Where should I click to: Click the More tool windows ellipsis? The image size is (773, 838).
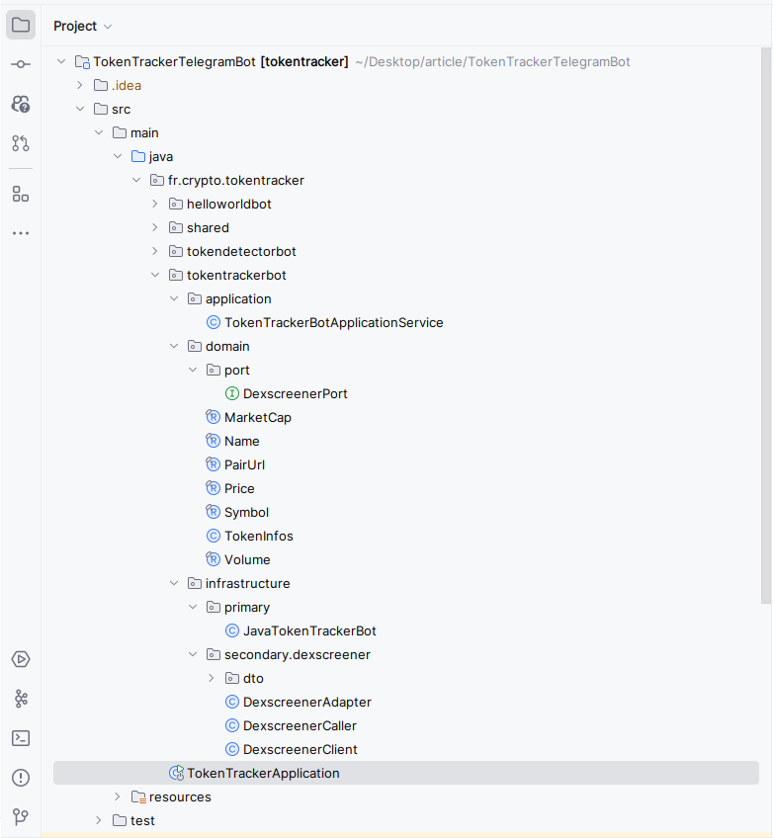click(x=21, y=233)
